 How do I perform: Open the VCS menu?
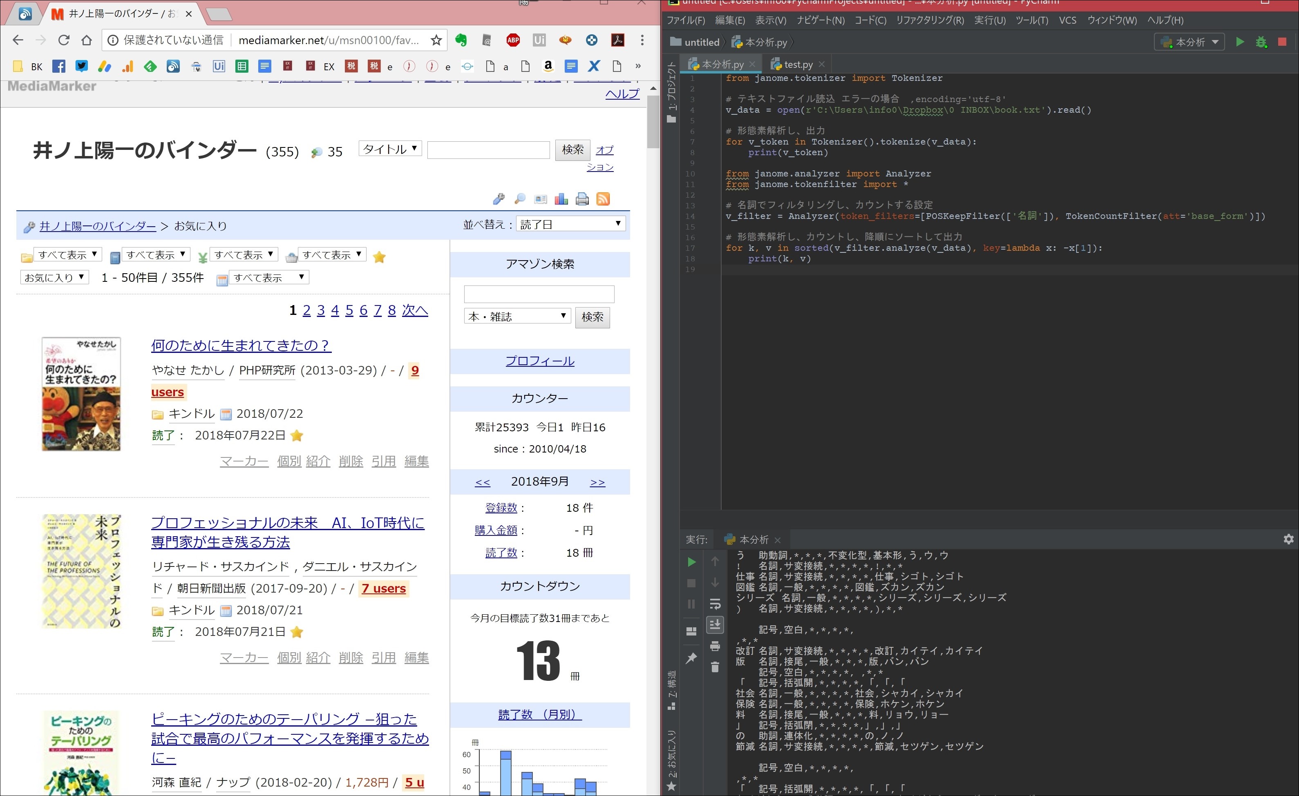click(x=1068, y=20)
